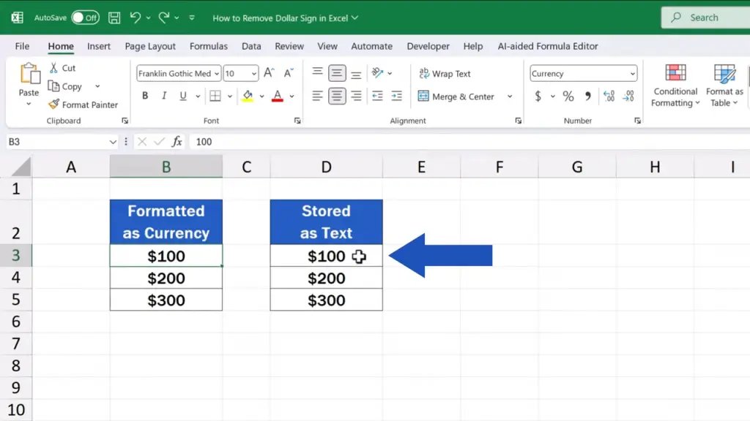
Task: Open the Currency number format dropdown
Action: pos(632,74)
